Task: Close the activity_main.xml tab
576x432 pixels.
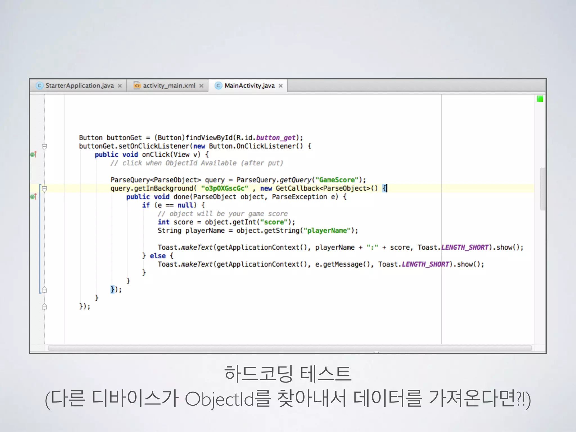Action: pos(201,86)
